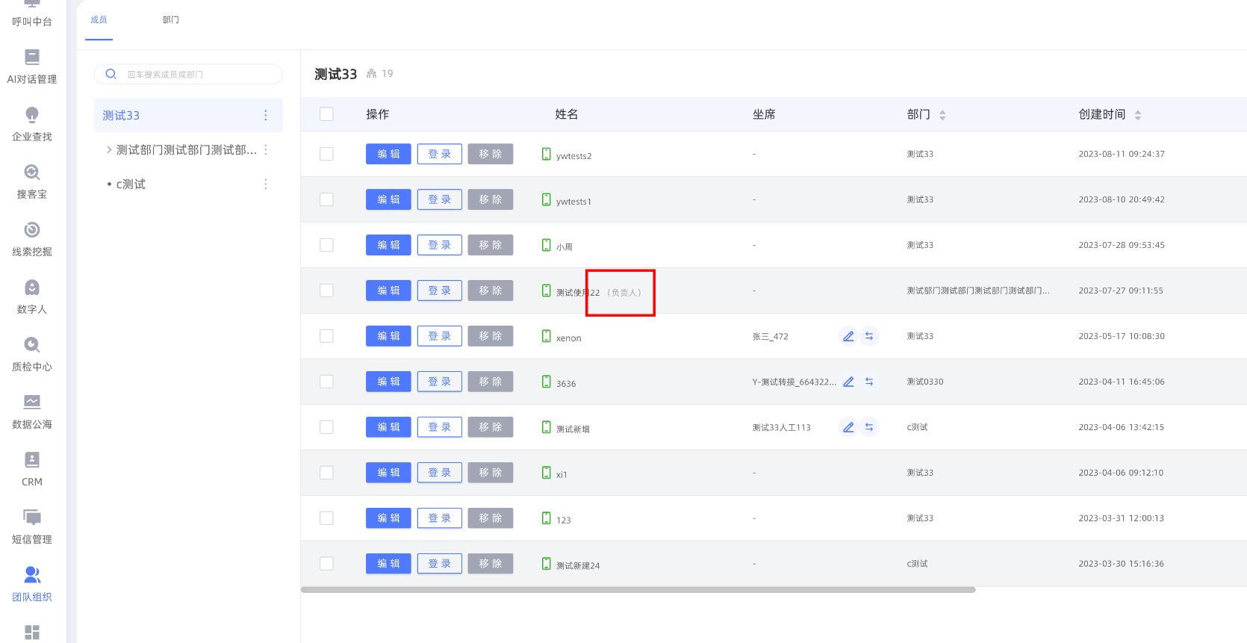Open the CRM sidebar module
This screenshot has width=1247, height=643.
[32, 469]
